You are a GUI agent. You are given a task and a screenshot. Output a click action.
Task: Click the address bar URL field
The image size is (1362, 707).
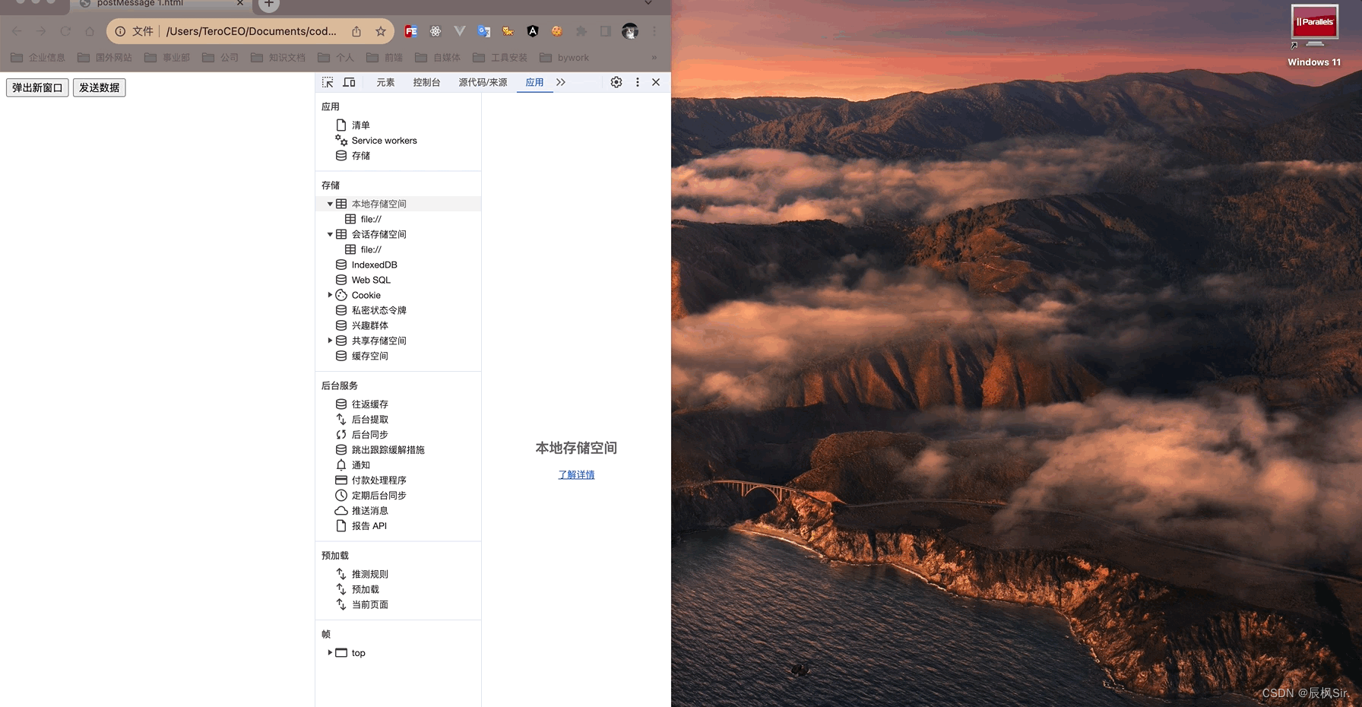pos(251,31)
